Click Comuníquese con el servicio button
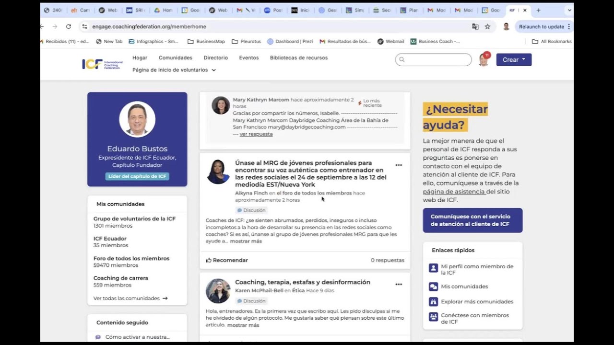The height and width of the screenshot is (345, 614). pyautogui.click(x=472, y=220)
